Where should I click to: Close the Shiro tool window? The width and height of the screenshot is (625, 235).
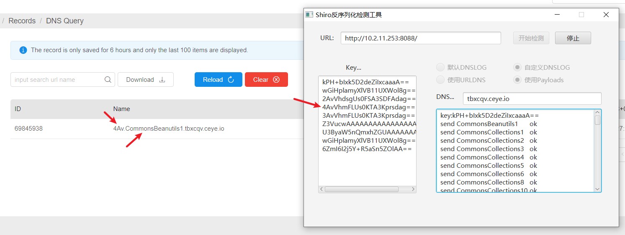(x=606, y=15)
